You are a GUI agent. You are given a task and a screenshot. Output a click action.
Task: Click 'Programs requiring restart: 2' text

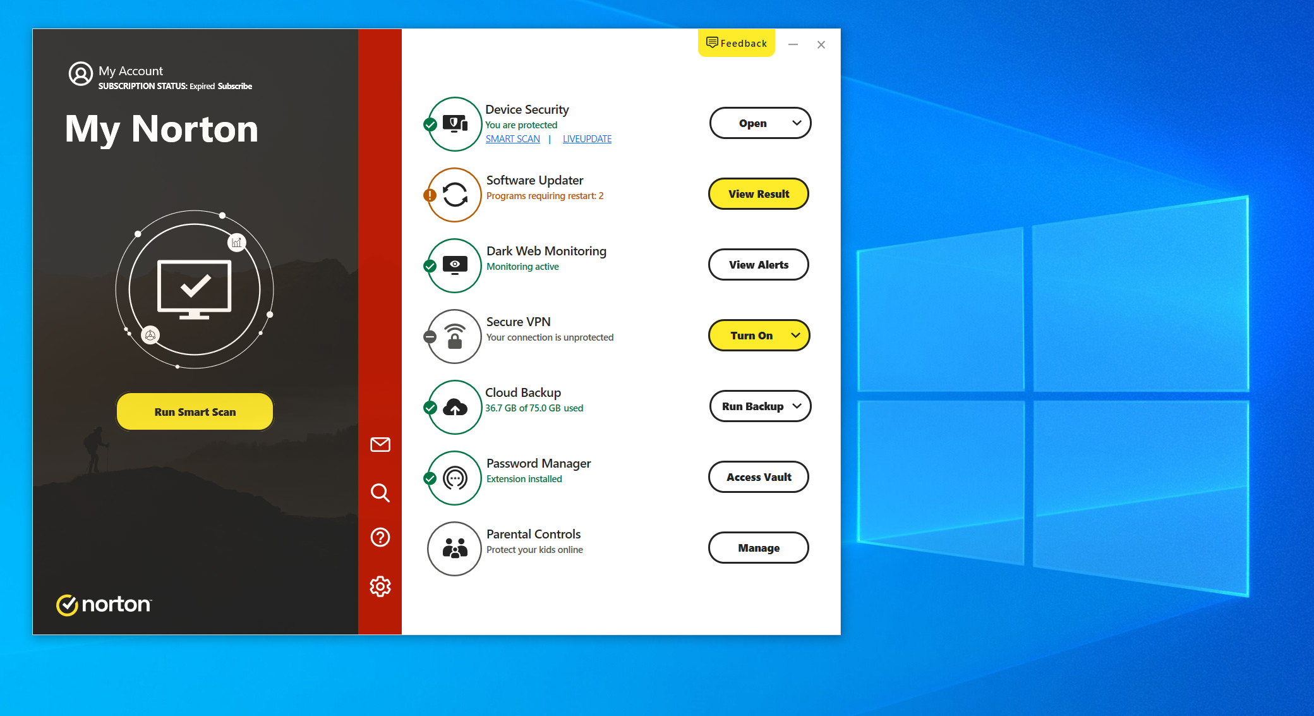(x=545, y=196)
